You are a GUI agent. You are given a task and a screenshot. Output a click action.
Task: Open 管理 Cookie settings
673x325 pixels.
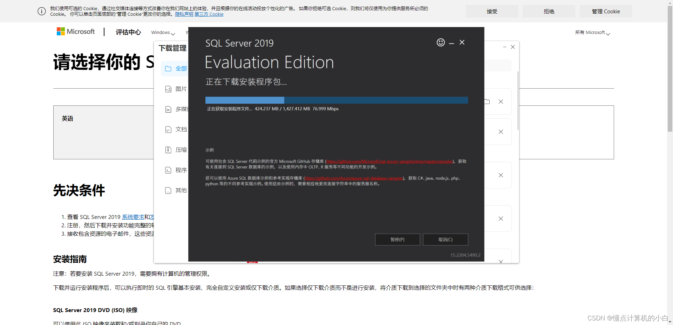(606, 11)
